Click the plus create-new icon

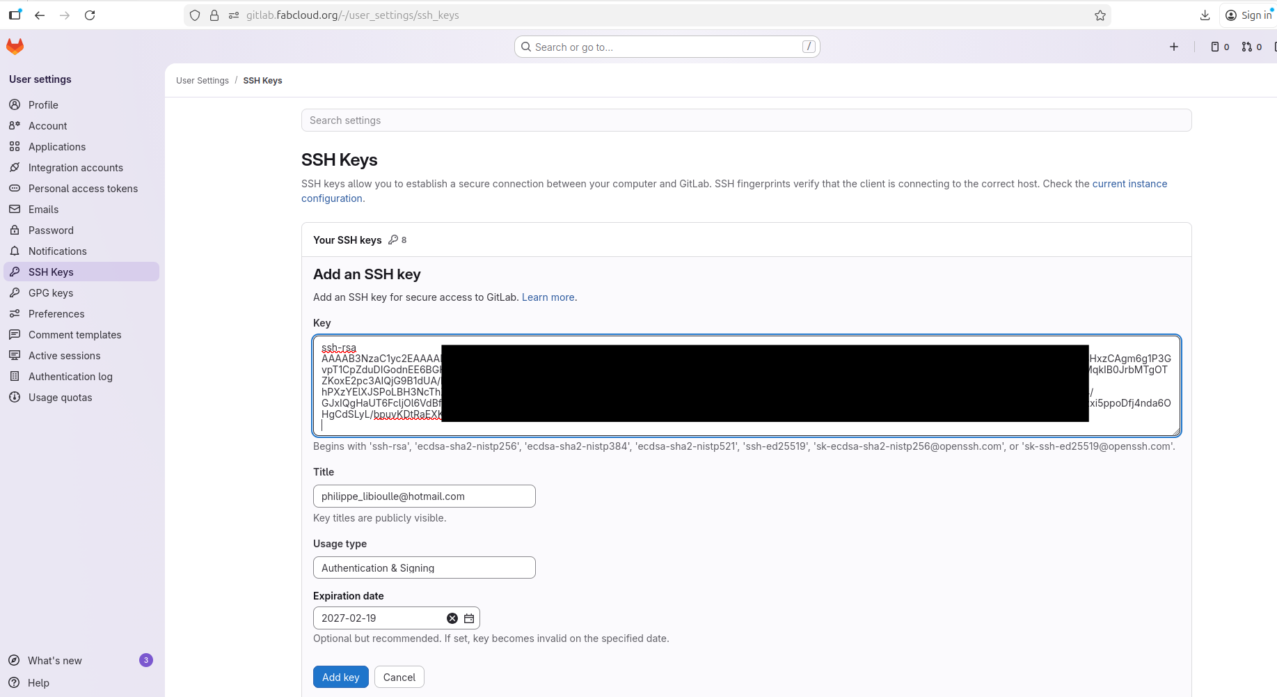(1174, 47)
